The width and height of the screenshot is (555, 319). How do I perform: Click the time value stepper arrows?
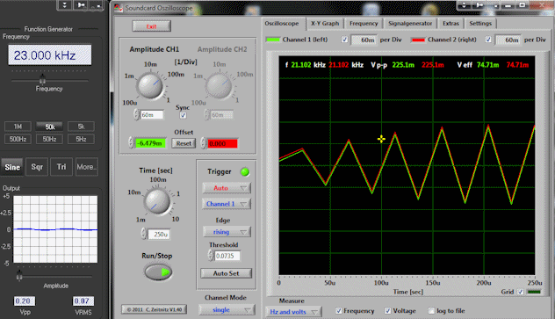(144, 234)
